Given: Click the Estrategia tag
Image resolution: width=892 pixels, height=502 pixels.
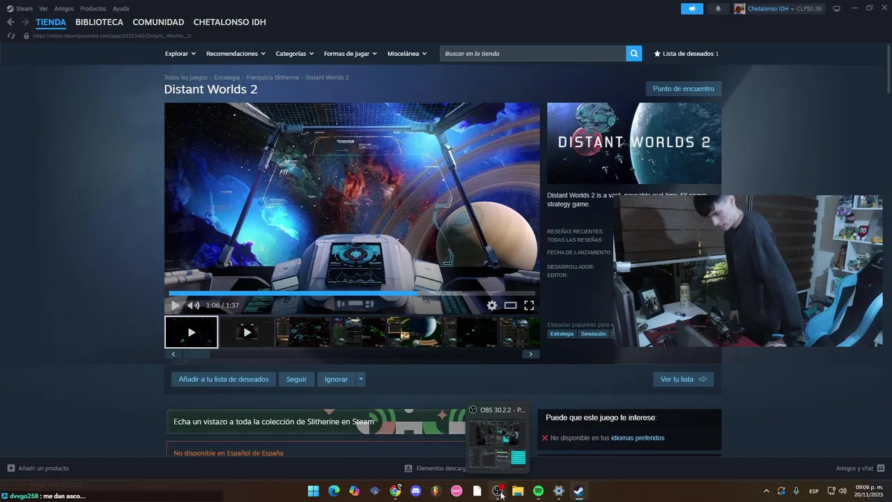Looking at the screenshot, I should 562,334.
